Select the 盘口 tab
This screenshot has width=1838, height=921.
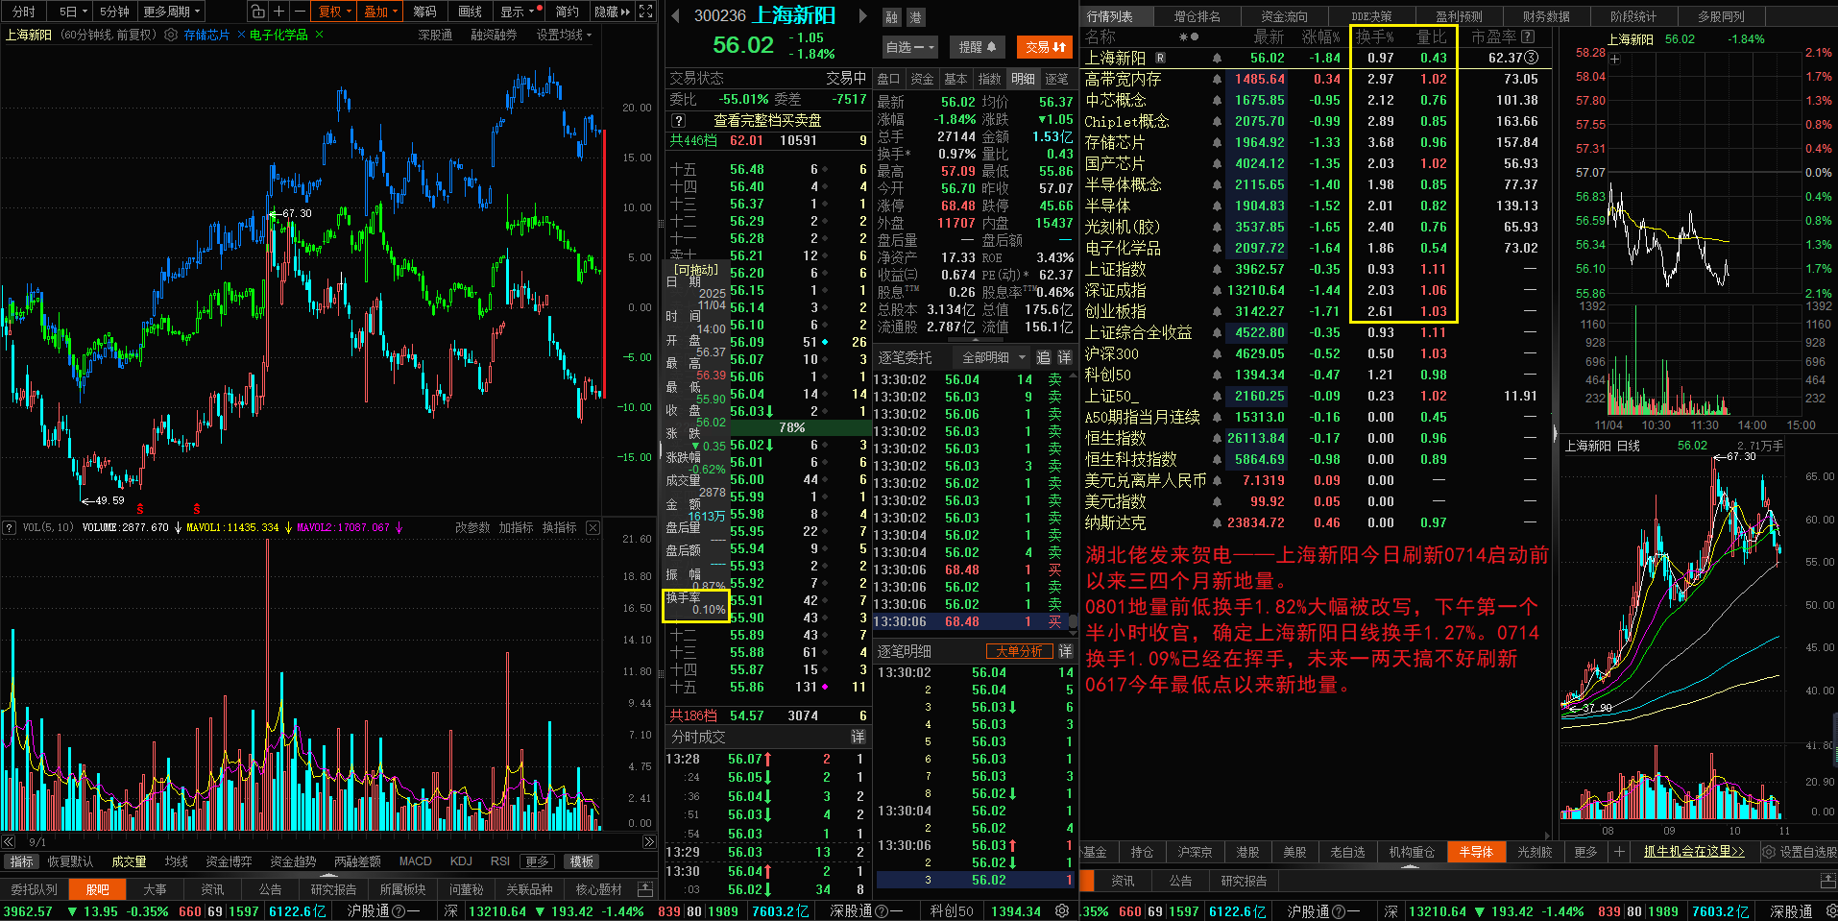pyautogui.click(x=888, y=79)
